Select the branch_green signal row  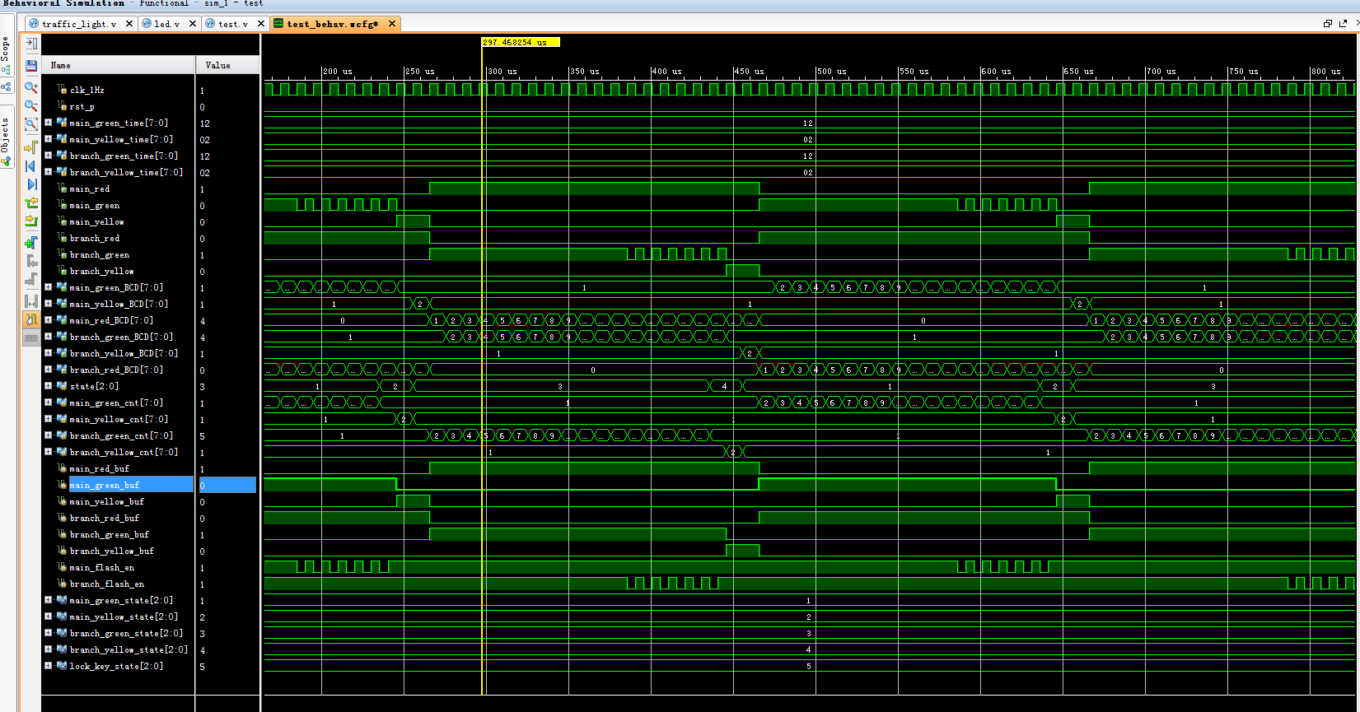point(99,254)
